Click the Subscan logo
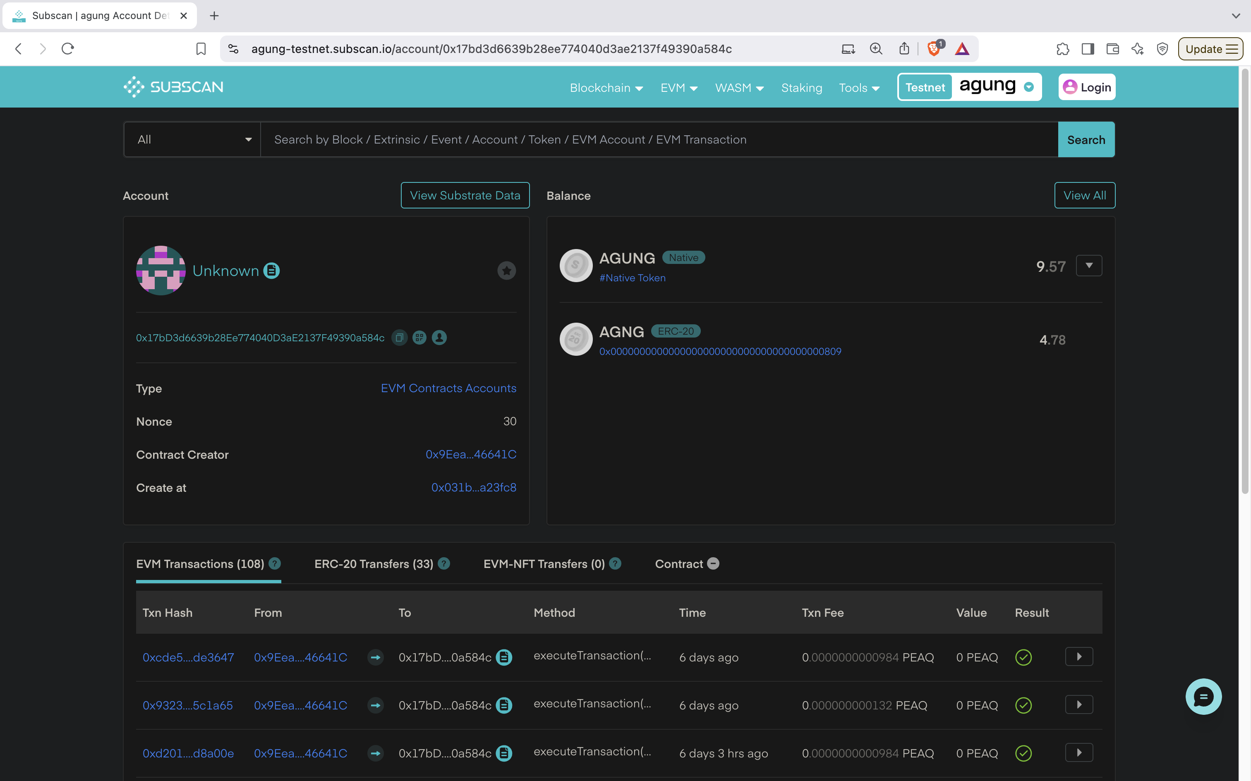Viewport: 1251px width, 781px height. tap(174, 87)
